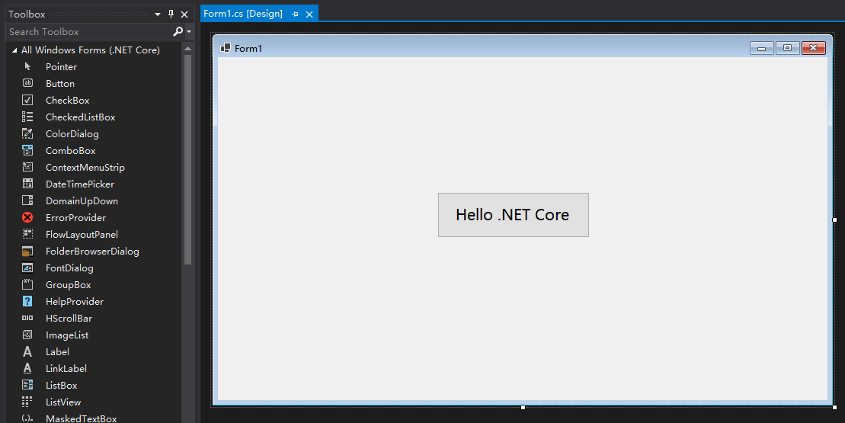Image resolution: width=845 pixels, height=423 pixels.
Task: Select the Pointer tool icon
Action: (x=27, y=67)
